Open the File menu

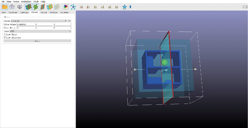point(3,2)
